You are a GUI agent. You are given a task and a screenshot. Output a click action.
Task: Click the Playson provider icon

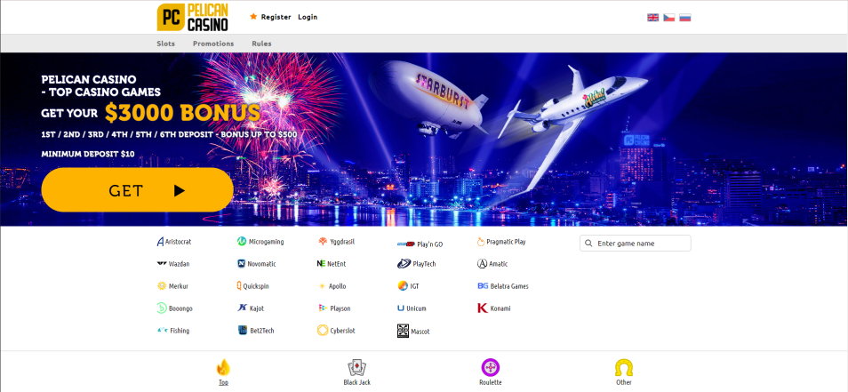pos(323,308)
